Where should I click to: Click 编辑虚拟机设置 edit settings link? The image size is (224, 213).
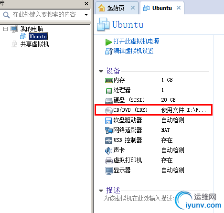(x=133, y=51)
